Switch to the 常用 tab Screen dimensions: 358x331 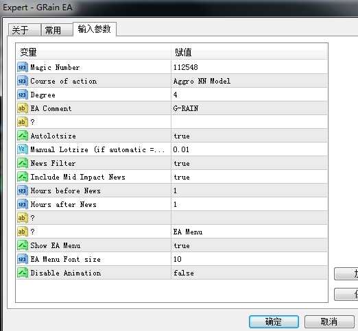[x=57, y=30]
